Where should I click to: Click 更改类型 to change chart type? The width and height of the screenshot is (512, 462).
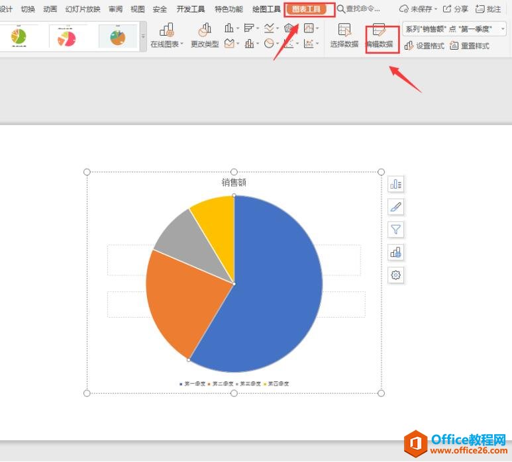click(205, 35)
